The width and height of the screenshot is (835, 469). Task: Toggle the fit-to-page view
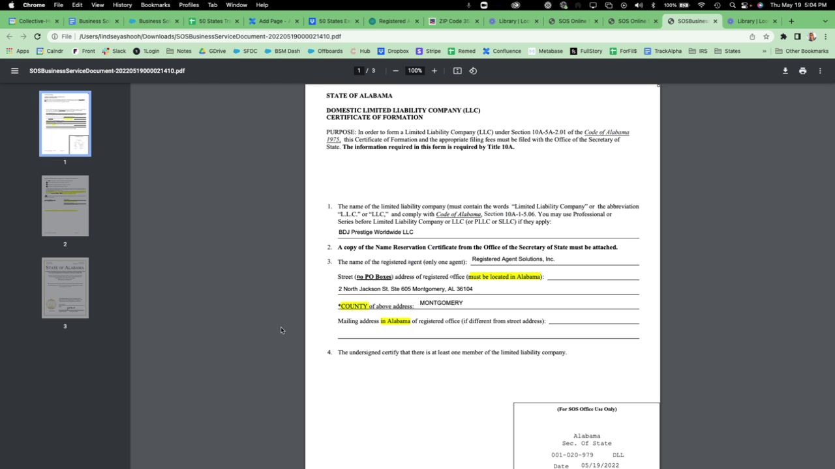(x=457, y=70)
